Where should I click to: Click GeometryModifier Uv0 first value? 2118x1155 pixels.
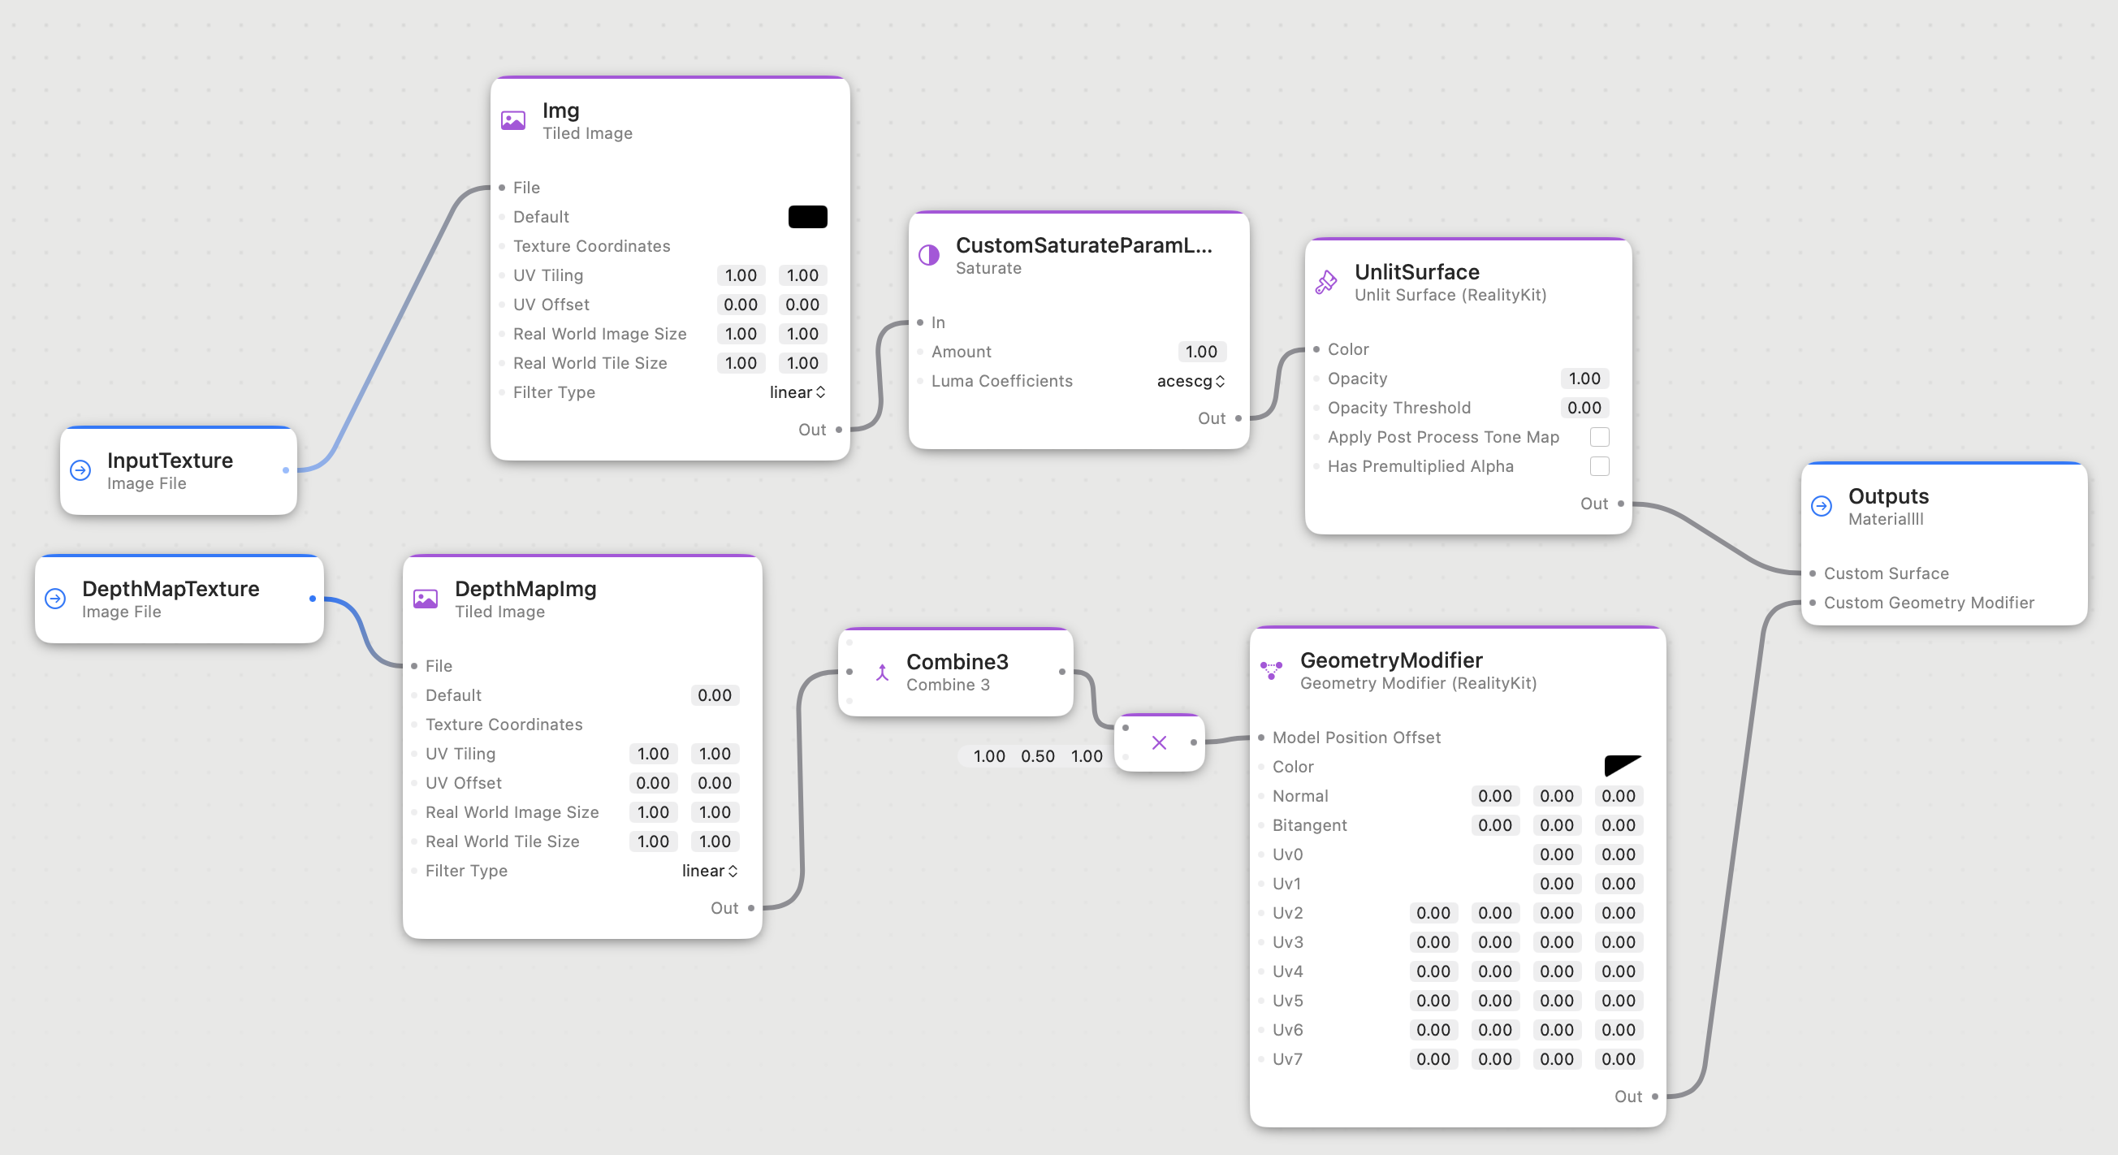click(1557, 854)
